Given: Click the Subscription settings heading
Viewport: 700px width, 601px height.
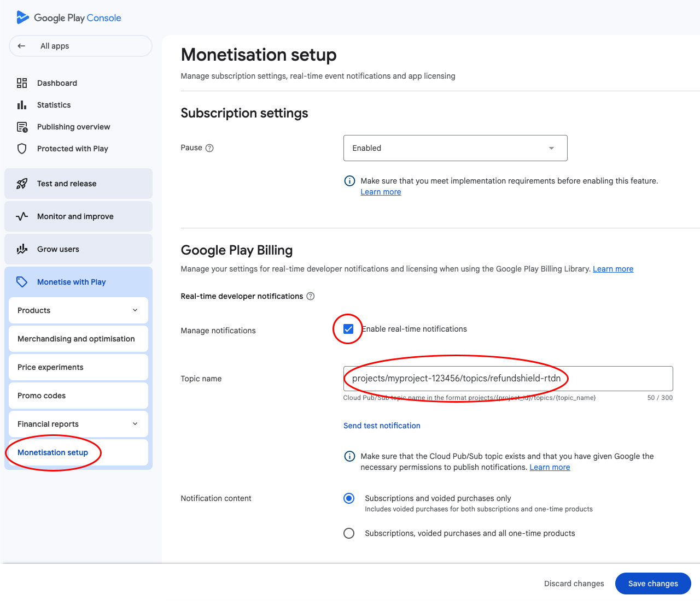Looking at the screenshot, I should (244, 113).
